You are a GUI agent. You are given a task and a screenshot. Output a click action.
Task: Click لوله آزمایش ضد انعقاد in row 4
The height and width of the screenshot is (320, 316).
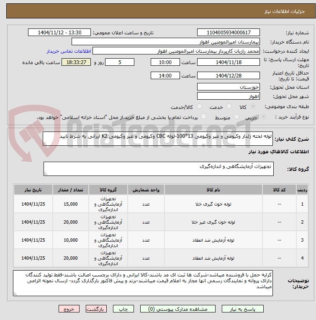coord(213,258)
